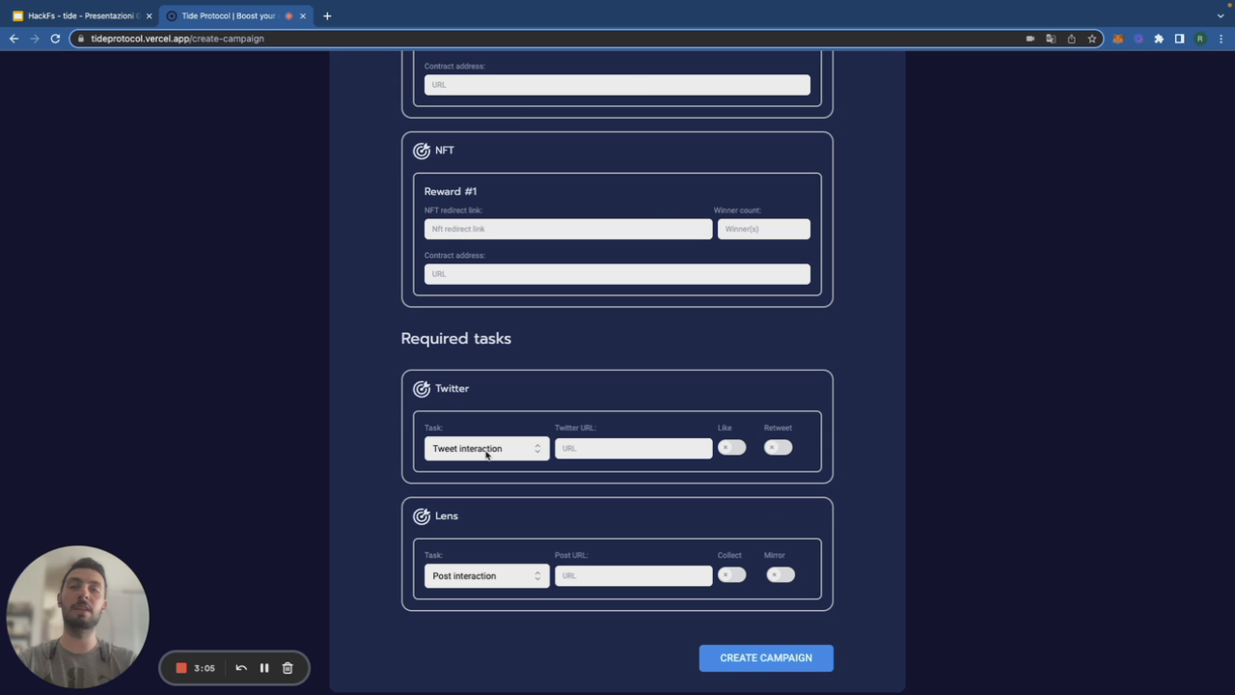Screen dimensions: 1235x695
Task: Click the tab search chevron
Action: 1221,15
